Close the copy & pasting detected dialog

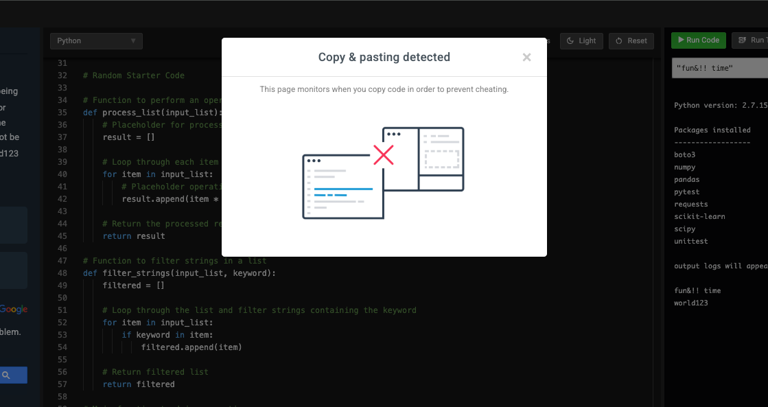click(x=526, y=58)
